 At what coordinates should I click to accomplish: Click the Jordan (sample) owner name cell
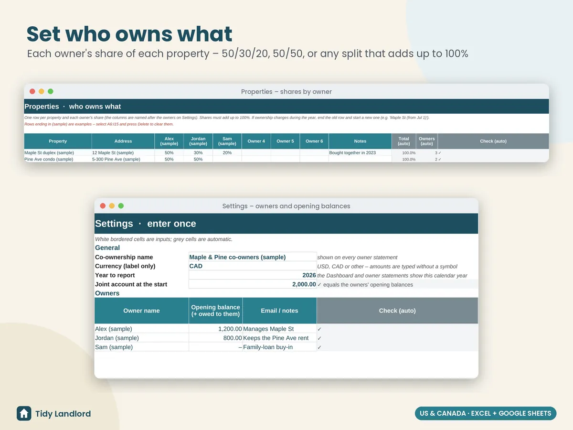142,338
